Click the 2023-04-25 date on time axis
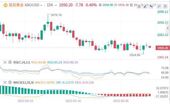This screenshot has height=104, width=170. [25, 100]
